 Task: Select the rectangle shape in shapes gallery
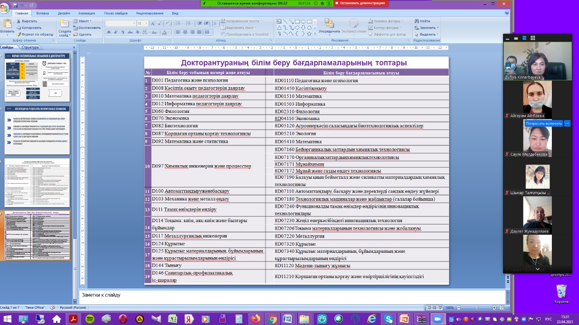pos(297,21)
